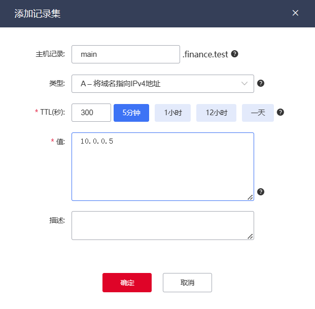Click the empty 描述 description textarea
This screenshot has width=315, height=309.
point(162,225)
